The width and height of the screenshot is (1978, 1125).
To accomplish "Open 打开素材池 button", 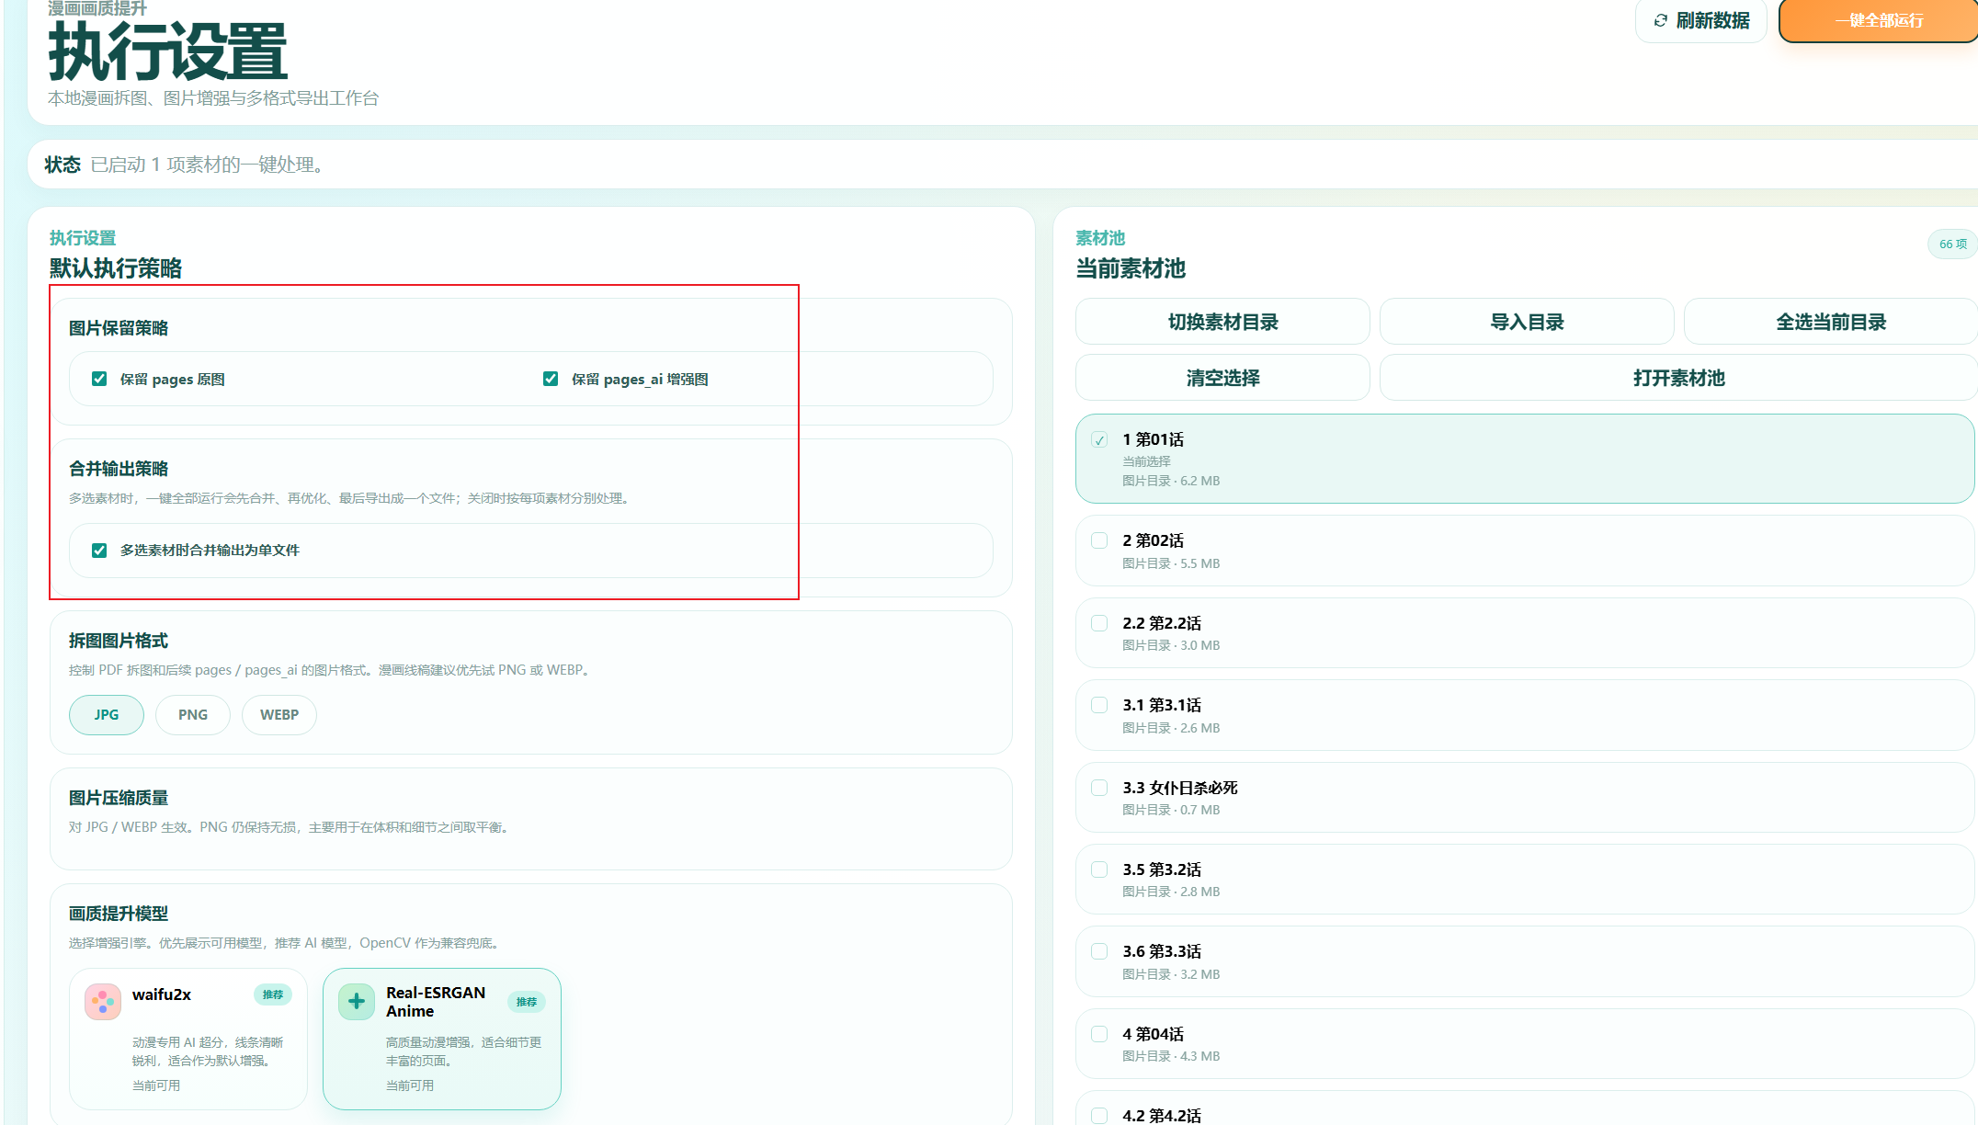I will point(1678,378).
